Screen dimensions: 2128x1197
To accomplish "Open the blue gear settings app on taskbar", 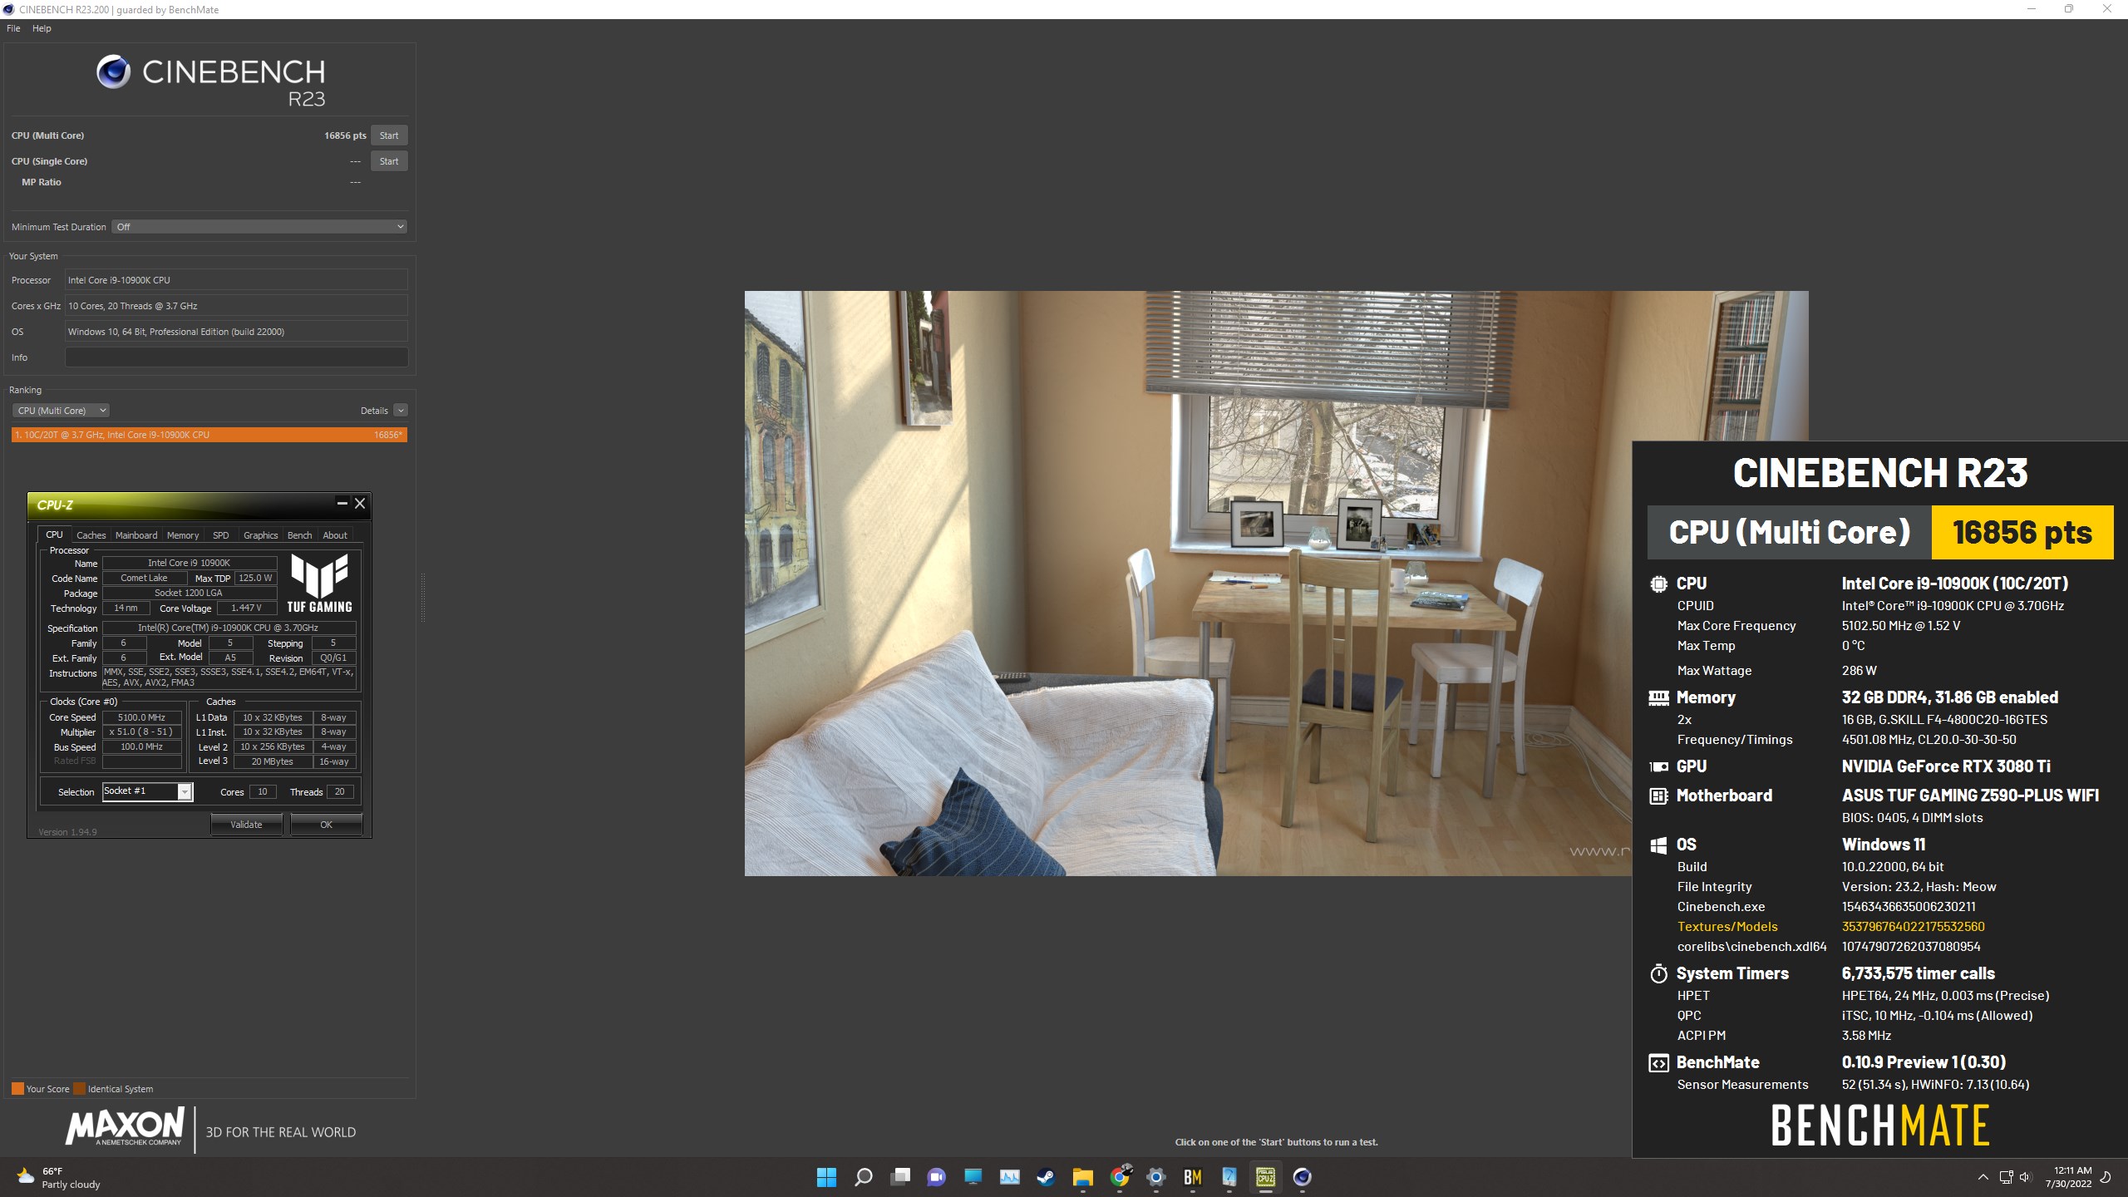I will [x=1156, y=1177].
